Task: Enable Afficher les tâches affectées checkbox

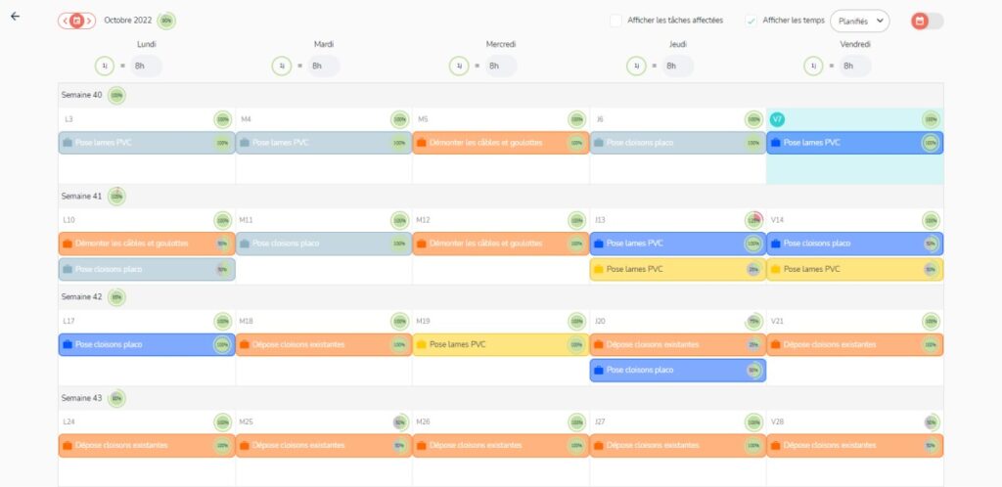Action: point(615,21)
